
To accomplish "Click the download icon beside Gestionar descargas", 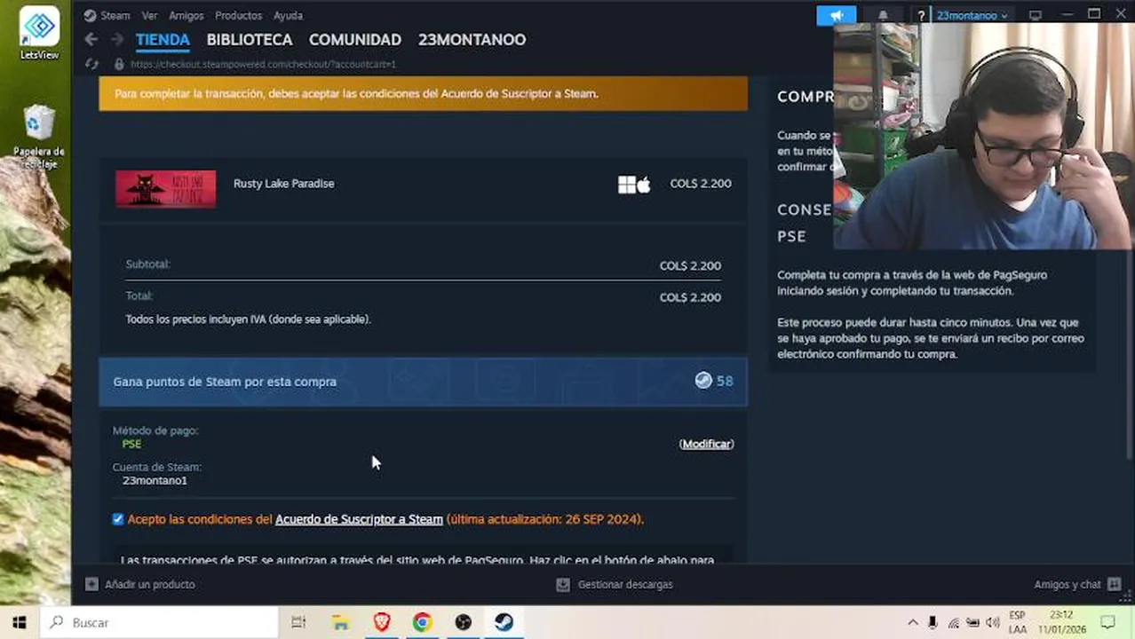I will coord(563,585).
